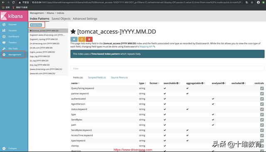
Task: Select the Source filters tab
Action: coord(119,77)
